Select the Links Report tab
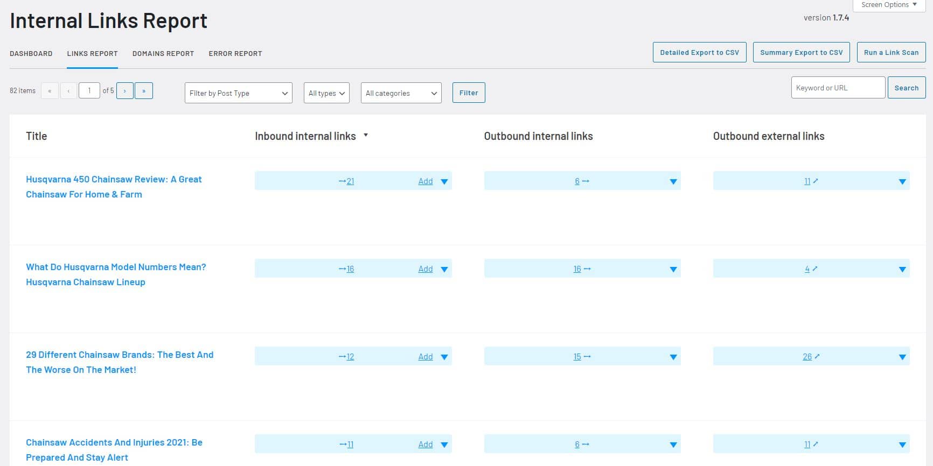The width and height of the screenshot is (933, 466). [x=92, y=53]
